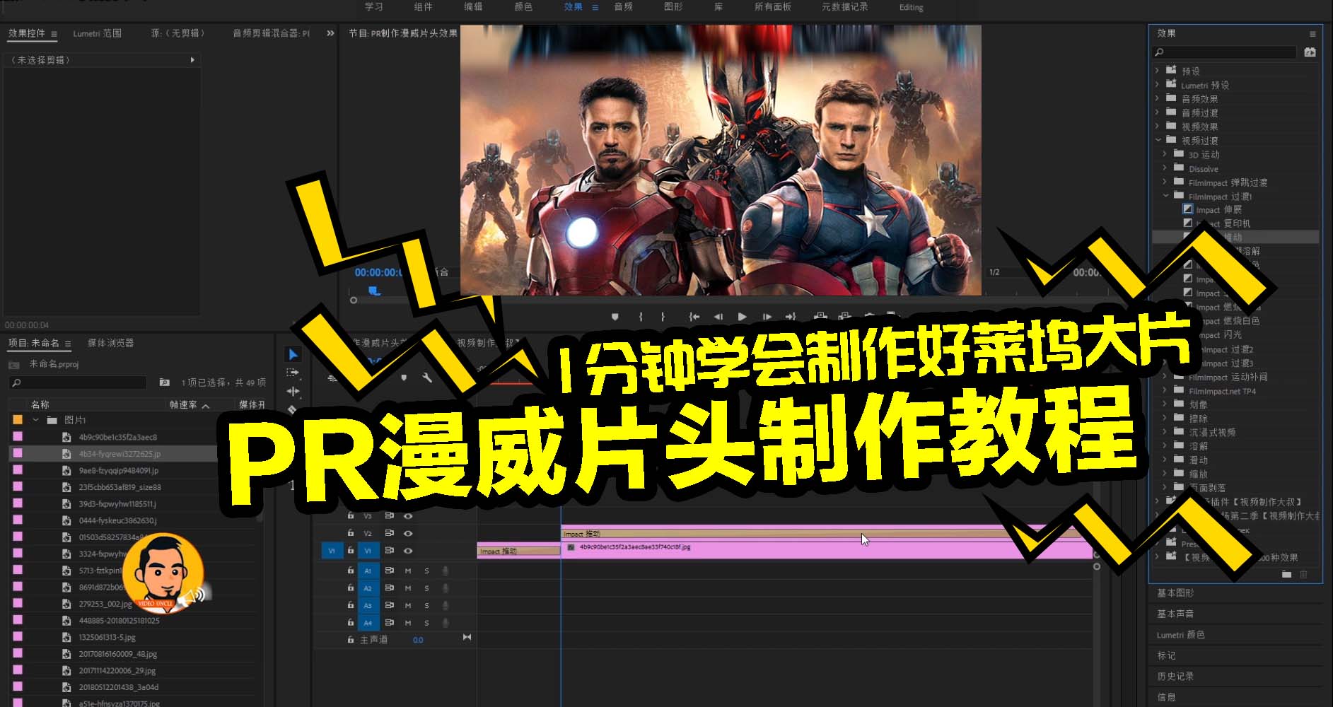Step forward one frame

click(x=767, y=317)
